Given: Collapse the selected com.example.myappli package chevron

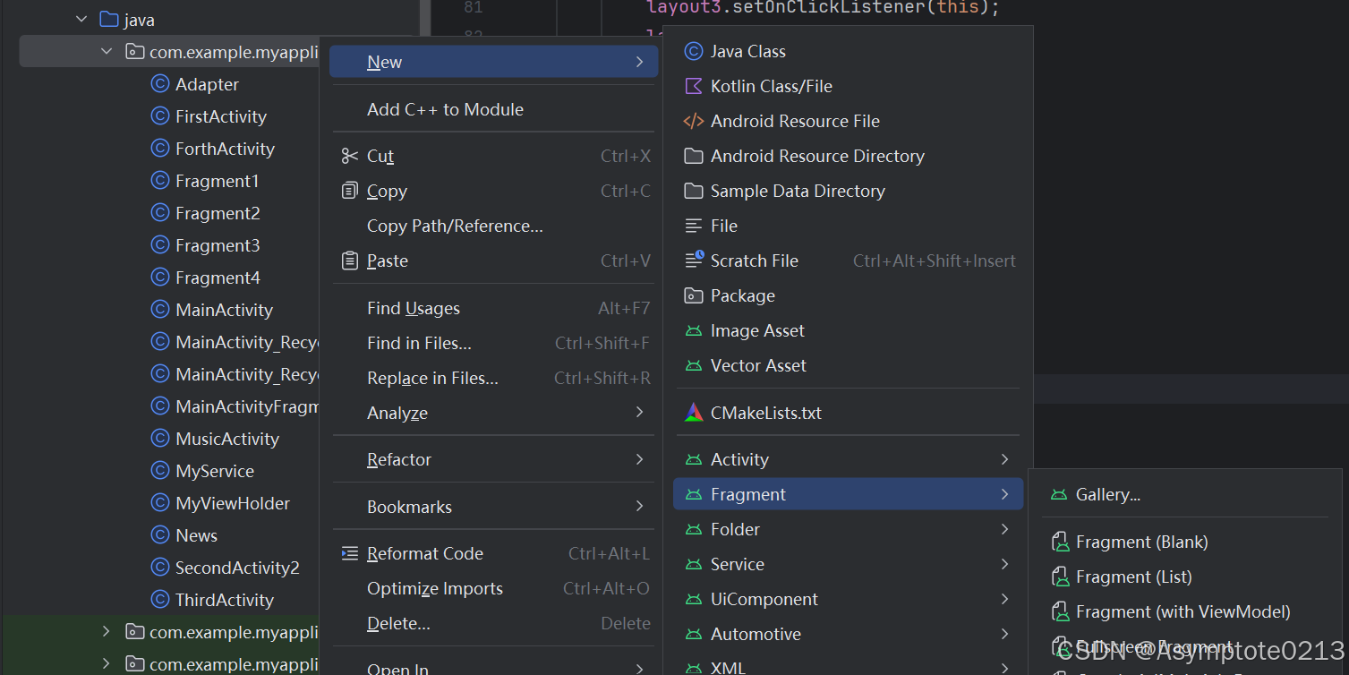Looking at the screenshot, I should point(107,52).
